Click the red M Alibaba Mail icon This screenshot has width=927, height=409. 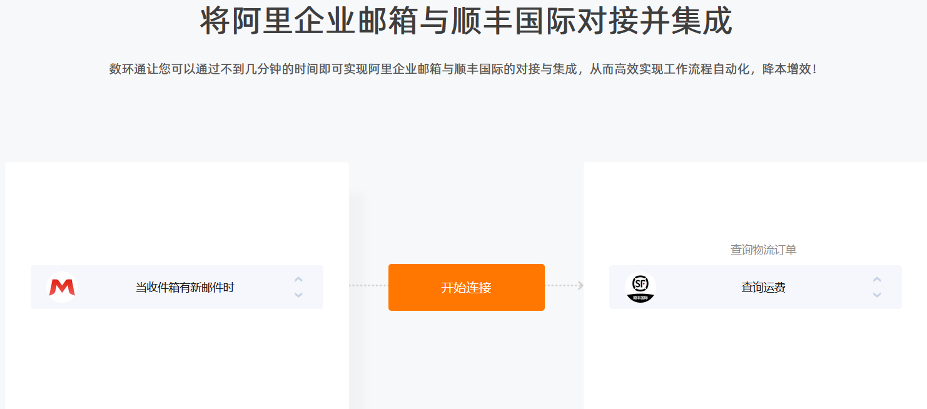(x=62, y=287)
